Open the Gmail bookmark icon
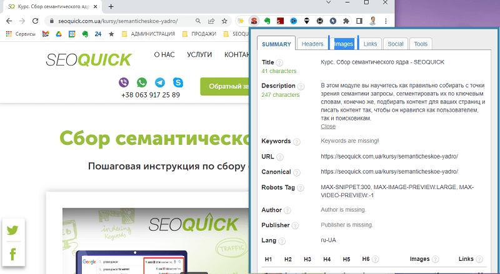 click(x=45, y=34)
